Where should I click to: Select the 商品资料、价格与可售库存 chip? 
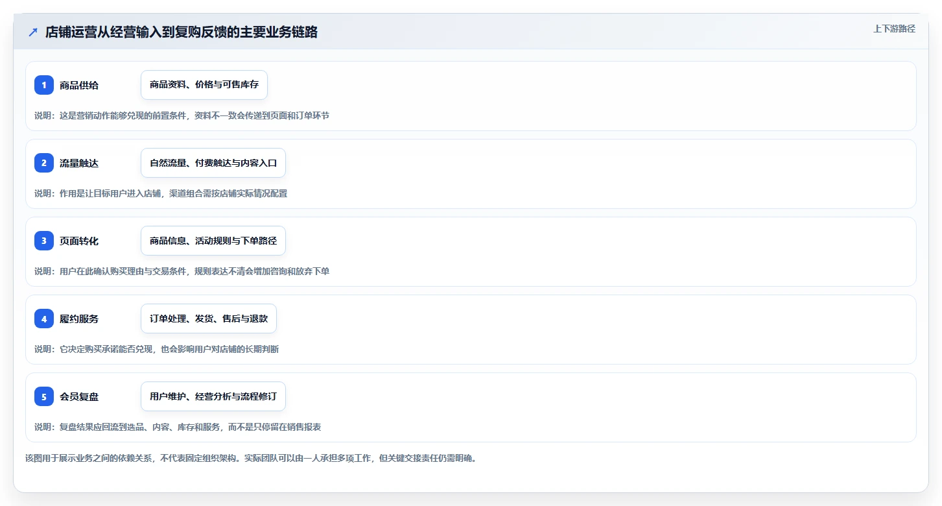point(204,85)
